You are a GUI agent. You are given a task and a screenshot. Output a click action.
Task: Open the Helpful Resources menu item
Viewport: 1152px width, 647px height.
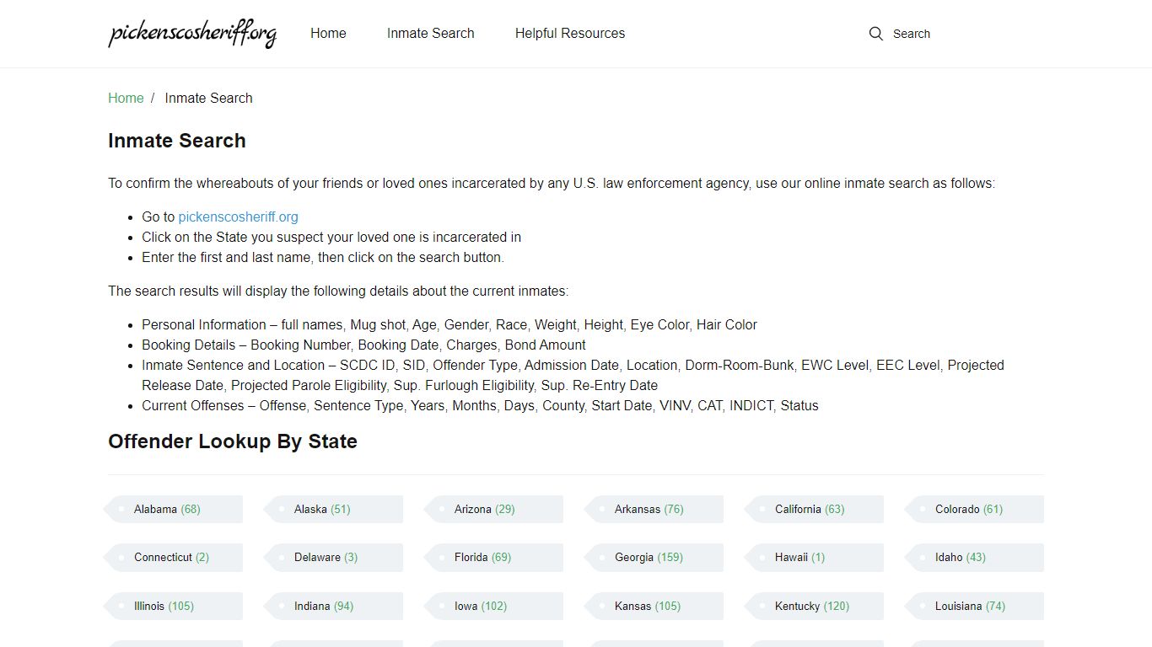coord(570,34)
